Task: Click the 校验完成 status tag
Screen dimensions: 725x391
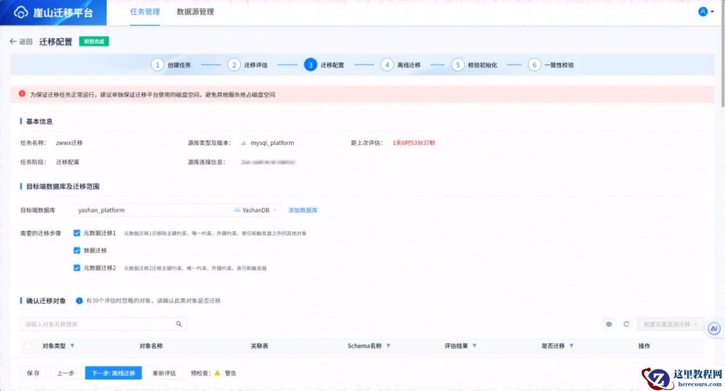Action: 94,42
